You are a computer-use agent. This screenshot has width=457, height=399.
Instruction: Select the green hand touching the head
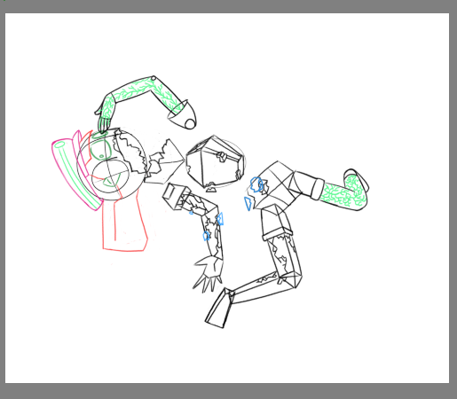tap(104, 117)
